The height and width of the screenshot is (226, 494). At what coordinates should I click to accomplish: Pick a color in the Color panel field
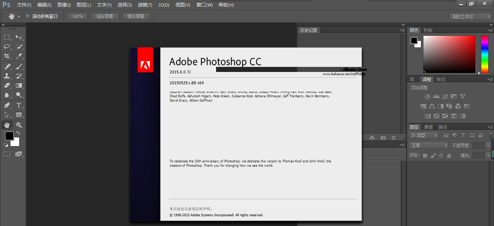(449, 54)
